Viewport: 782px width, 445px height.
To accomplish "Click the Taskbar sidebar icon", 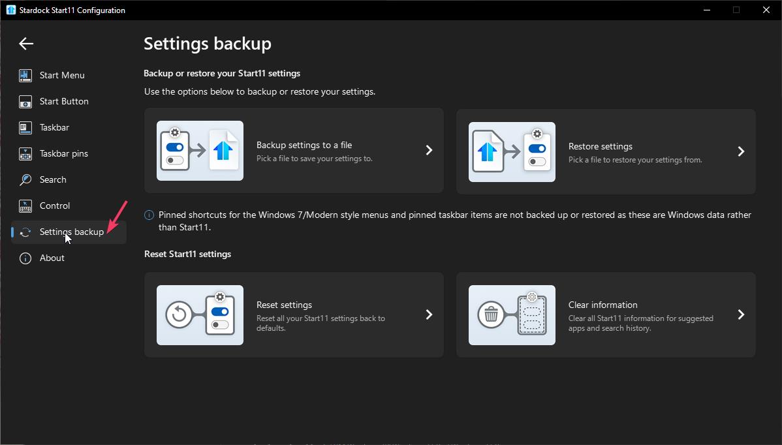I will coord(25,127).
